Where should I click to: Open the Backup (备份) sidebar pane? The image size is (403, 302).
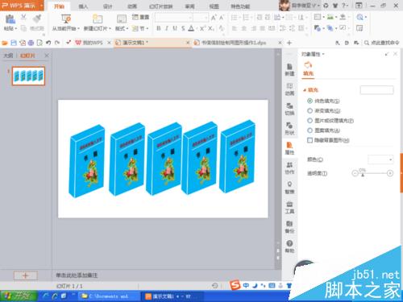pos(289,227)
